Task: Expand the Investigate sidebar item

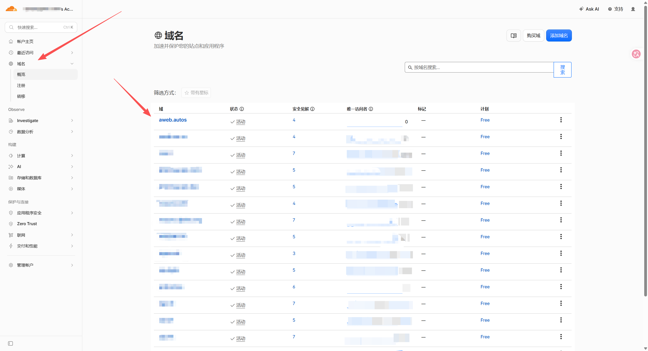Action: (x=41, y=121)
